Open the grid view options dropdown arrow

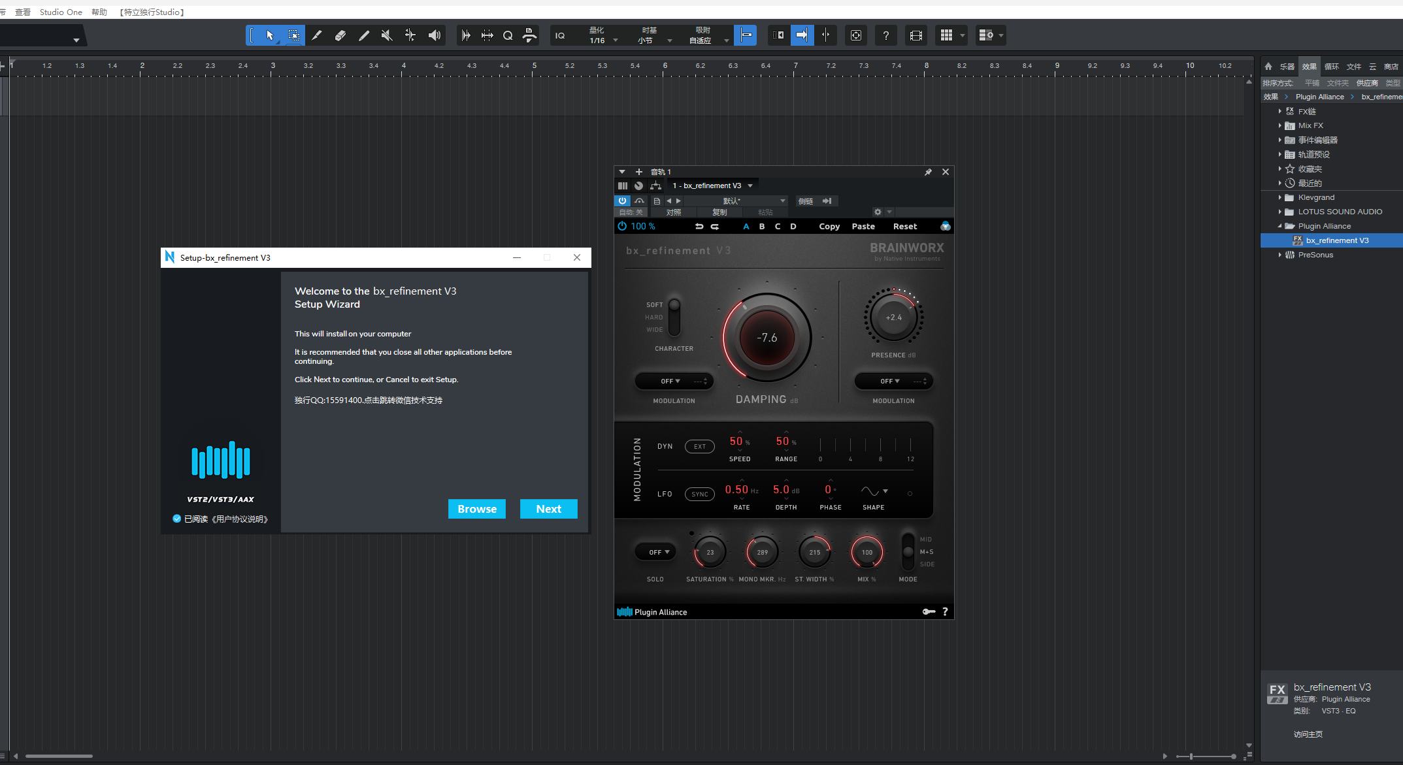(963, 35)
